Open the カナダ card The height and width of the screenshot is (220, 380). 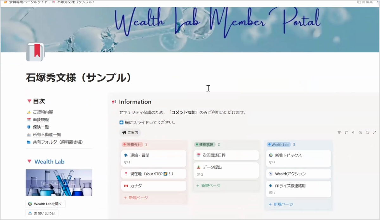(x=154, y=186)
